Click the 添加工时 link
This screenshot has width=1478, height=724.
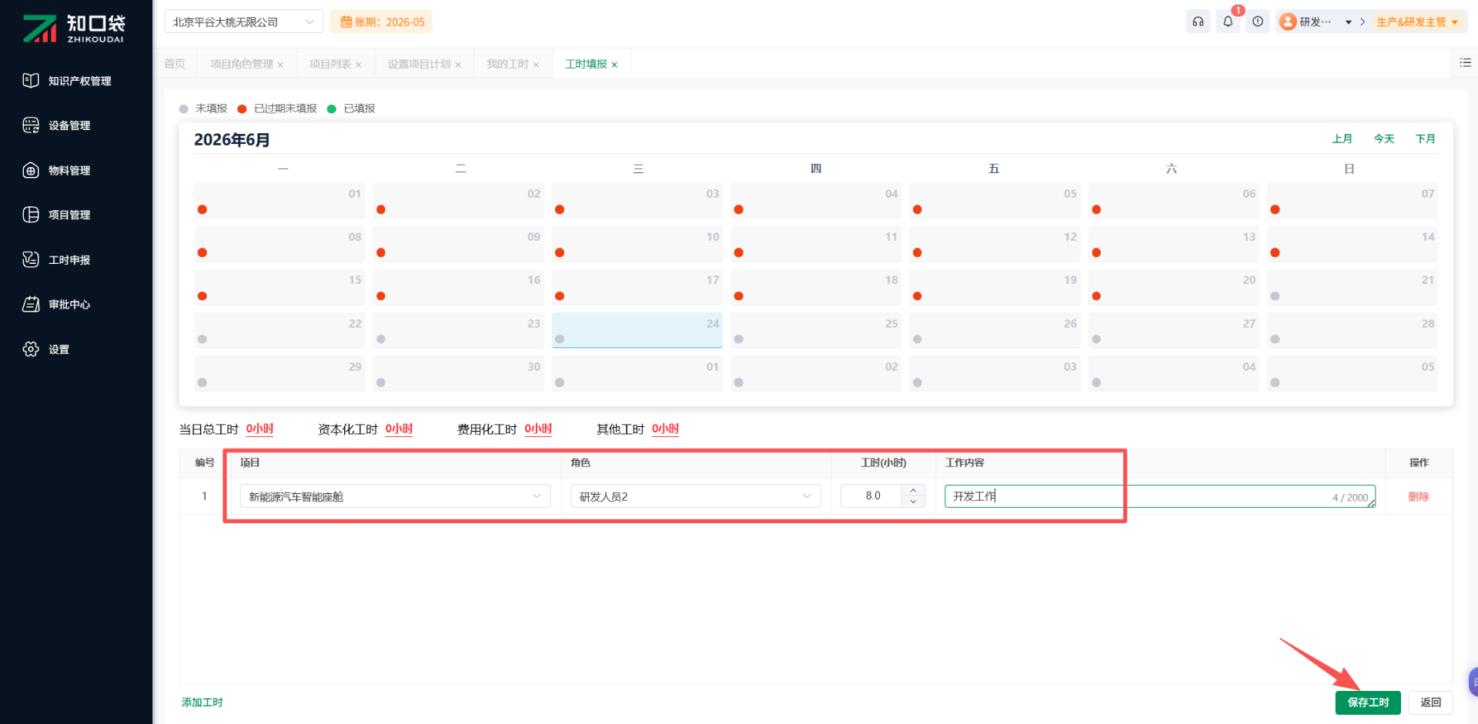pos(202,702)
